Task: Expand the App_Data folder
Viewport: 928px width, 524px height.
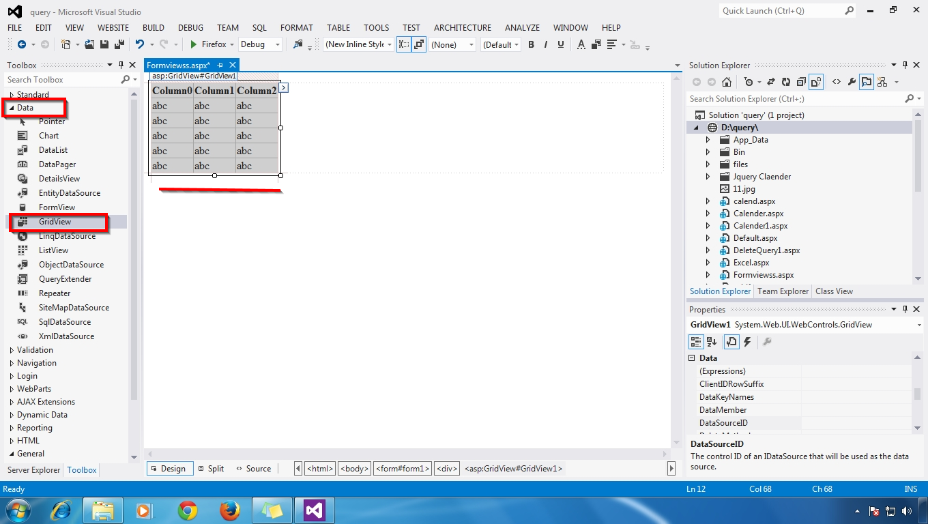Action: click(708, 140)
